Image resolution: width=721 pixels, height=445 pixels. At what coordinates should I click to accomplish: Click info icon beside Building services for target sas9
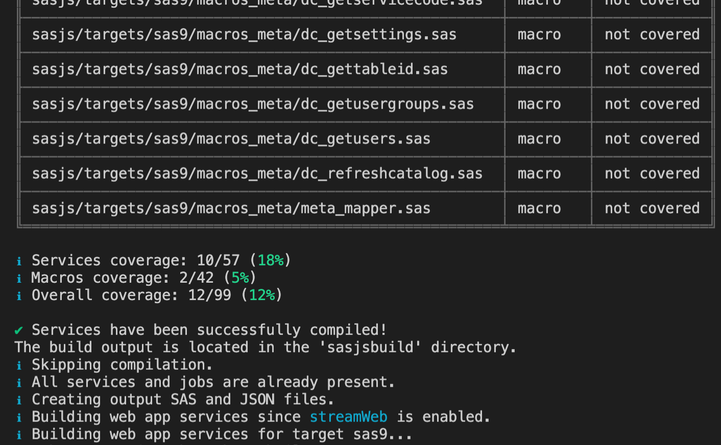(x=19, y=435)
